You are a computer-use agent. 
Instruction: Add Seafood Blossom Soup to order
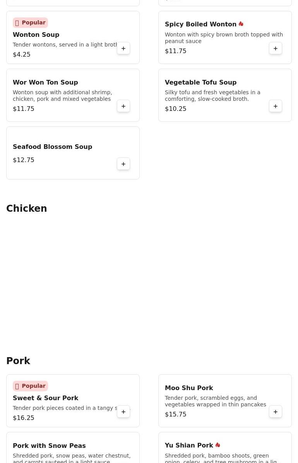point(123,164)
